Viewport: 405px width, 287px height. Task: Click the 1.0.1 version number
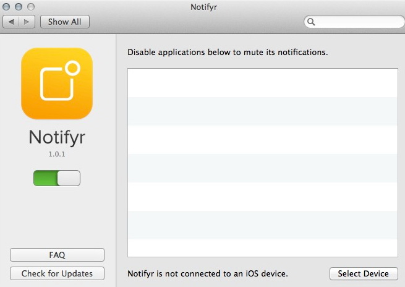[x=57, y=155]
